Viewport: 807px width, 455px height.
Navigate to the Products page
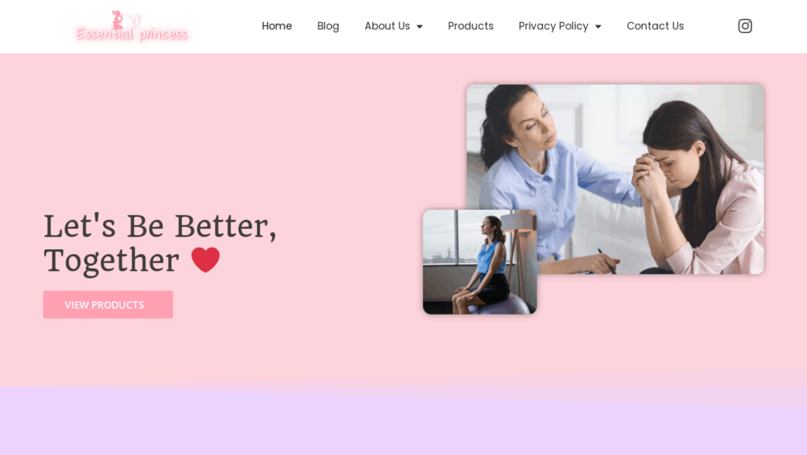click(x=470, y=26)
